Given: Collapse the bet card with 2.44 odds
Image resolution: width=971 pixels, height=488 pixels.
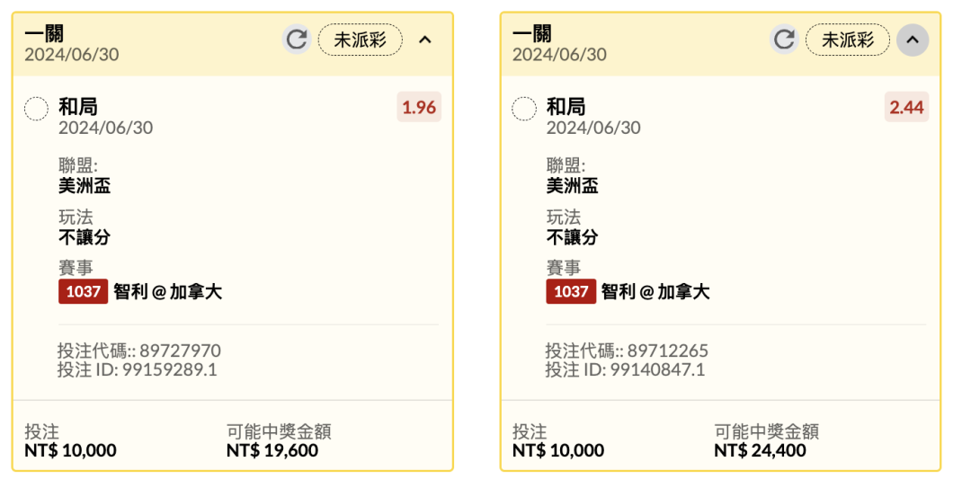Looking at the screenshot, I should 913,40.
